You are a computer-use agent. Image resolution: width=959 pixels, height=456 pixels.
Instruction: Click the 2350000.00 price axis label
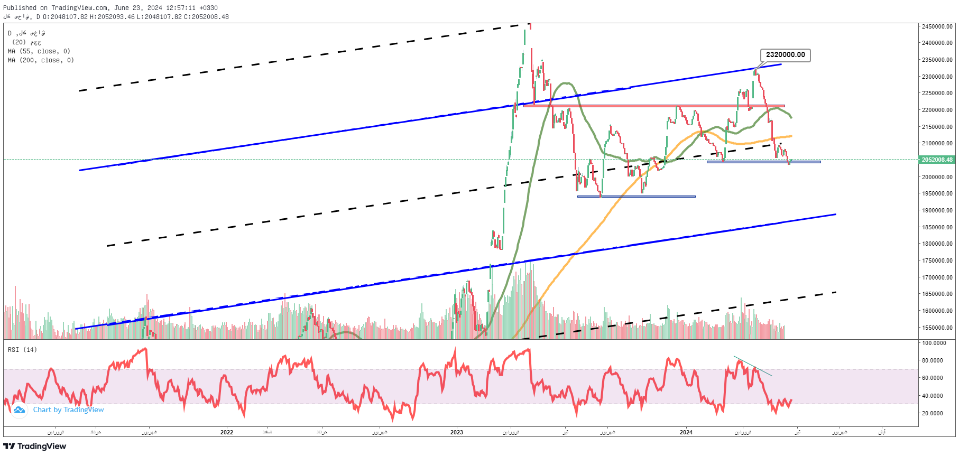click(x=937, y=60)
